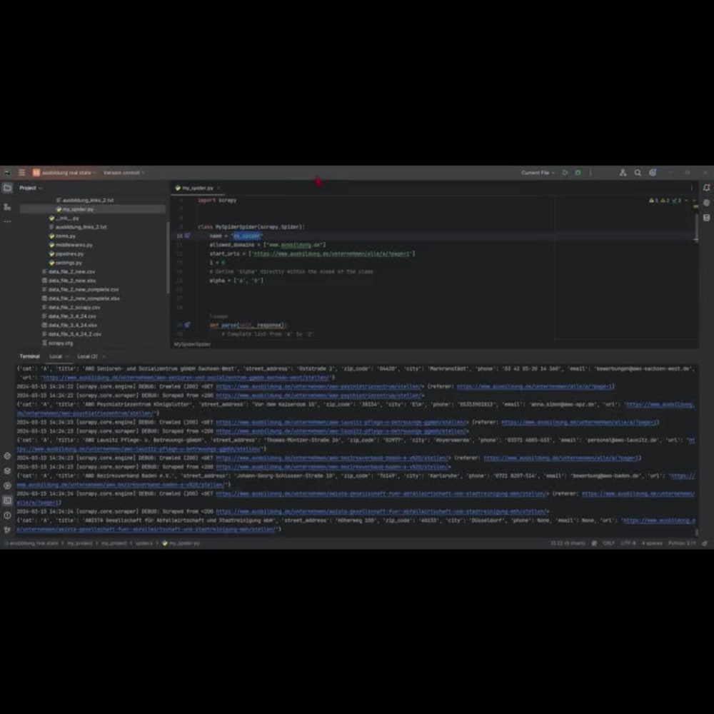Click MySpiderSpider editor breadcrumb
Screen dimensions: 714x714
point(192,344)
